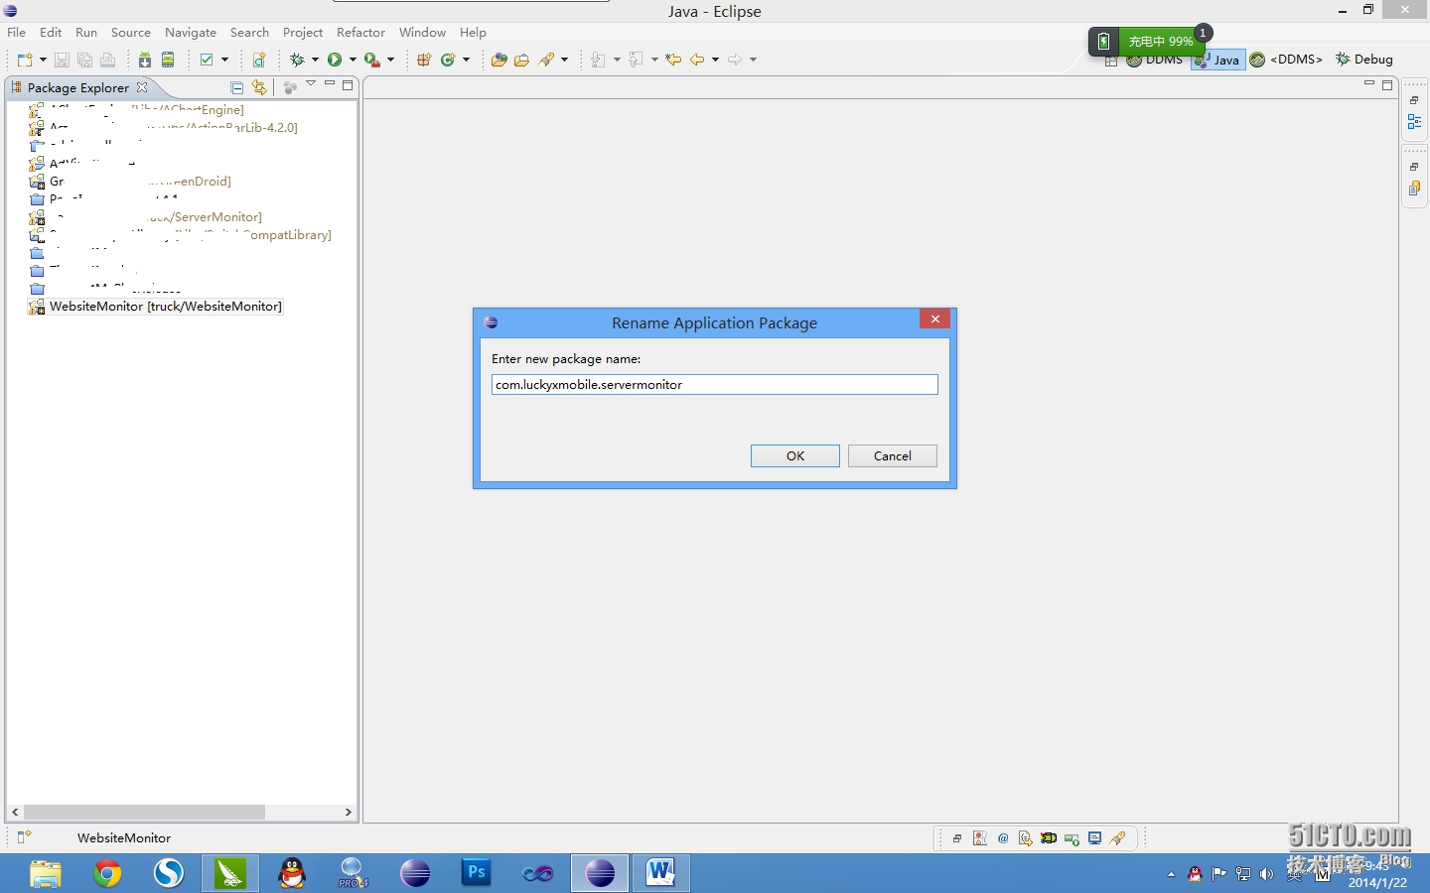This screenshot has height=893, width=1430.
Task: Click the Search flashlight icon in bottom trim
Action: click(x=1117, y=838)
